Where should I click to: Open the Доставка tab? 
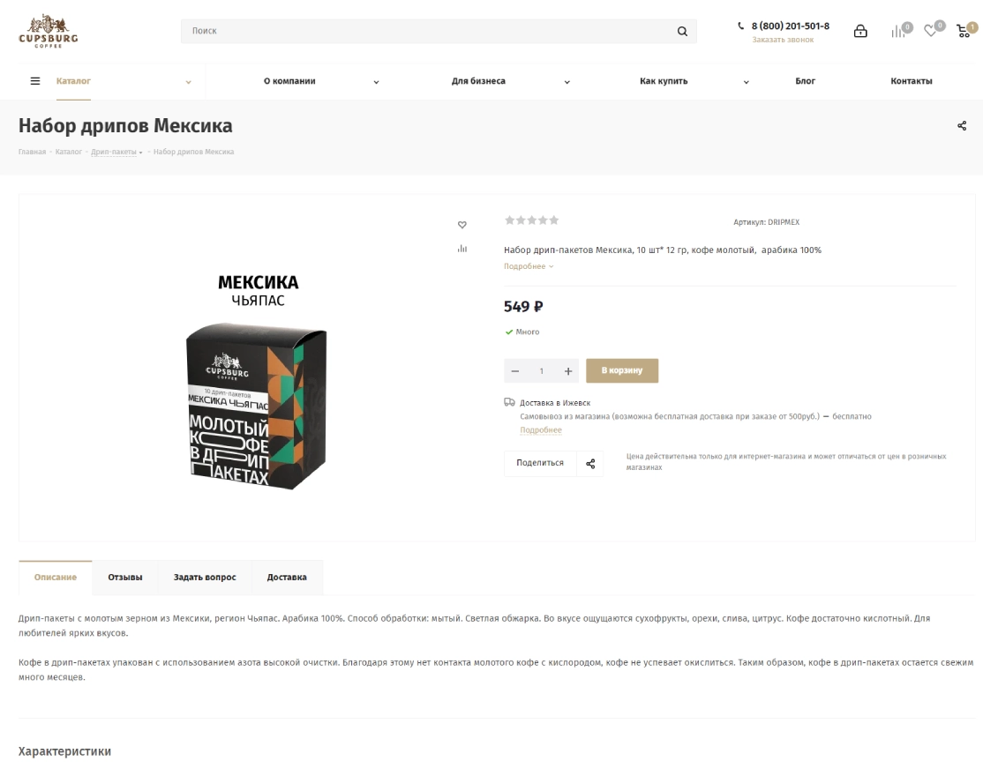[x=287, y=578]
